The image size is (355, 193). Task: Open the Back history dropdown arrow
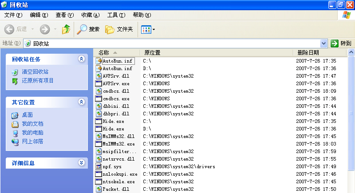pos(32,29)
